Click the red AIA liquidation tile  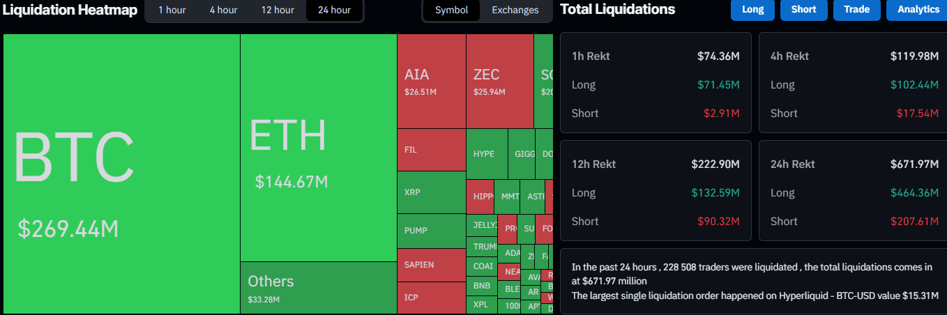431,81
